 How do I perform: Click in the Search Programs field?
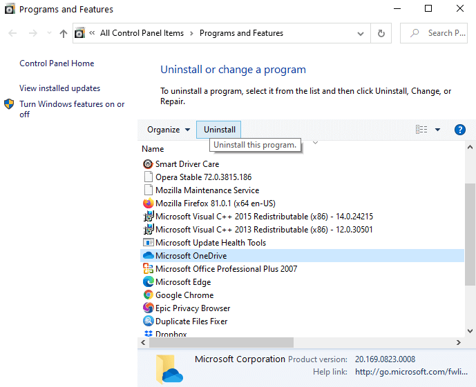coord(434,33)
